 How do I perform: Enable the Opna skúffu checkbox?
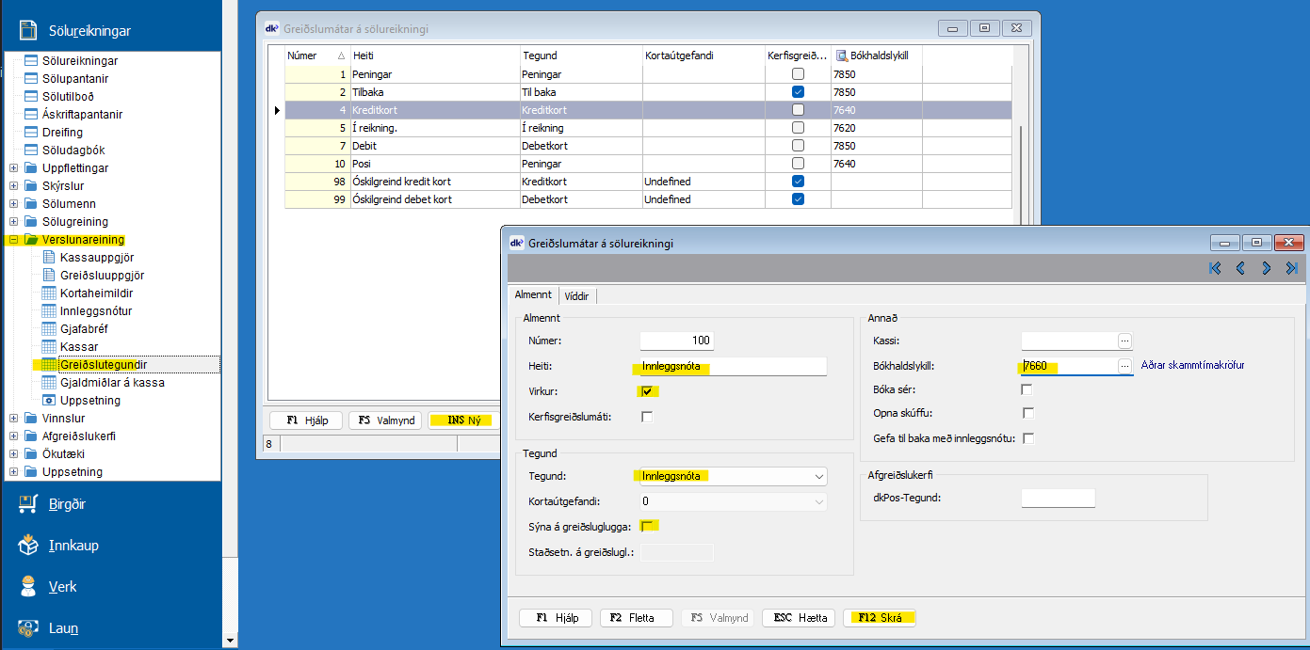pyautogui.click(x=1027, y=414)
